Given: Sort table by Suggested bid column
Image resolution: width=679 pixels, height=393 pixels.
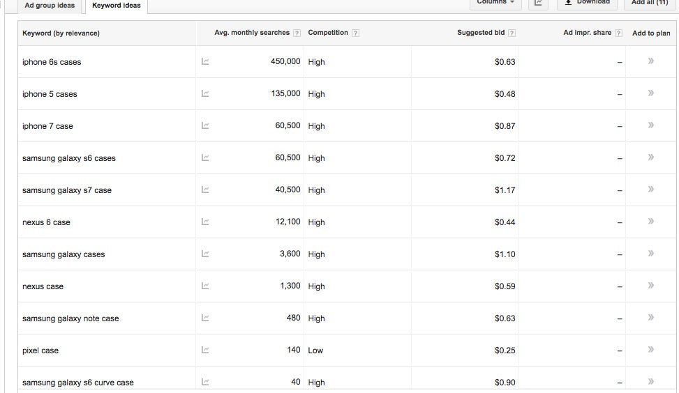Looking at the screenshot, I should click(x=480, y=33).
